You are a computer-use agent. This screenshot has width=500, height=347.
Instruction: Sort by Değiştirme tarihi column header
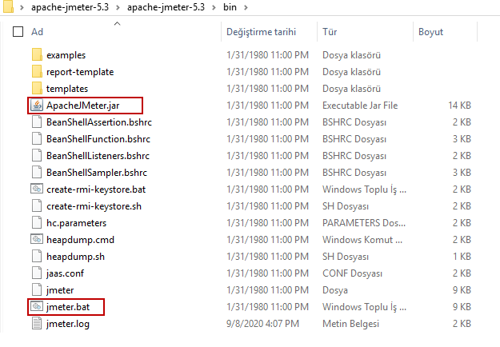261,32
